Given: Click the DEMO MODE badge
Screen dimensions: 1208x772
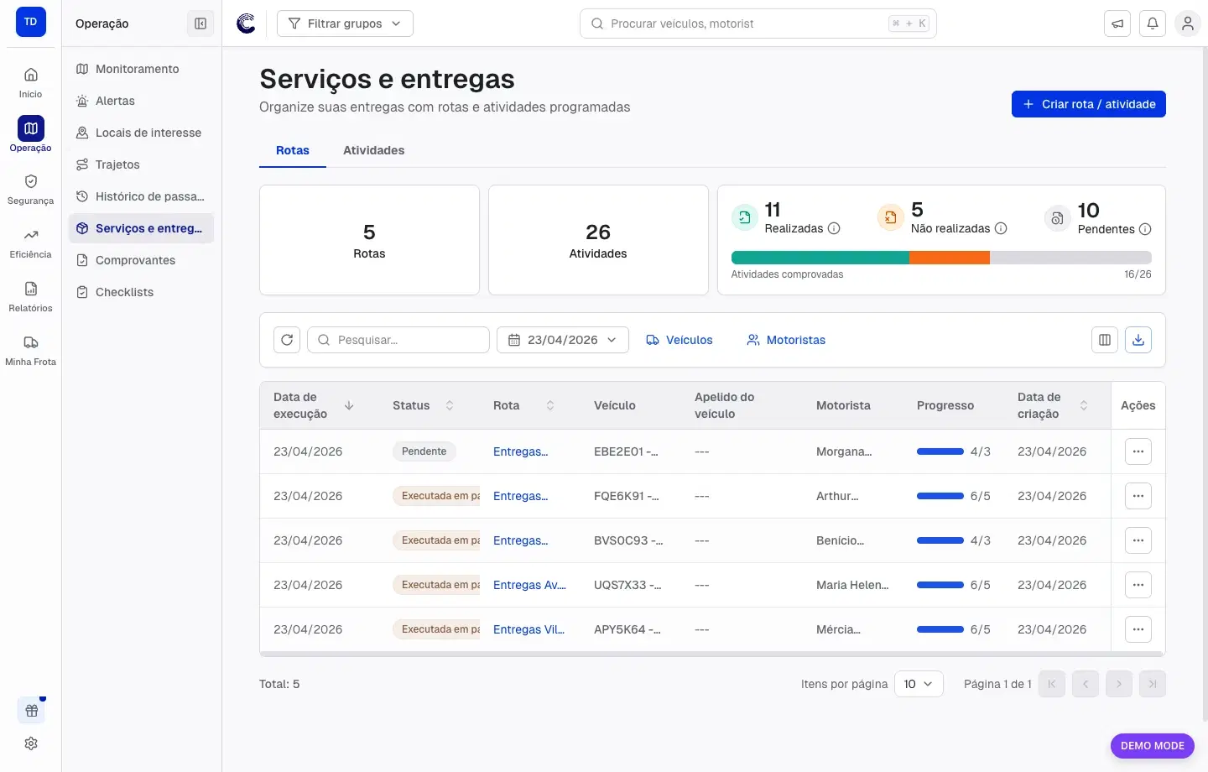Looking at the screenshot, I should point(1152,745).
